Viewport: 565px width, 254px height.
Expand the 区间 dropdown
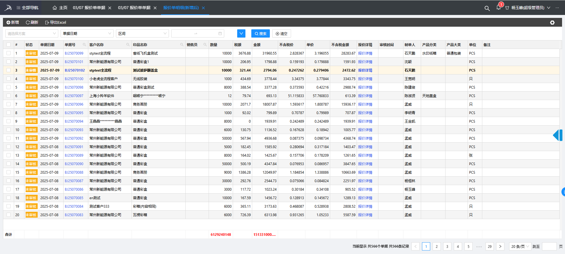click(x=142, y=33)
